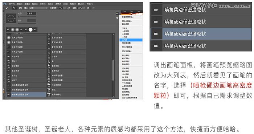254x134 pixels.
Task: Select 柔角左手姿势 brush thumbnail
Action: point(9,38)
